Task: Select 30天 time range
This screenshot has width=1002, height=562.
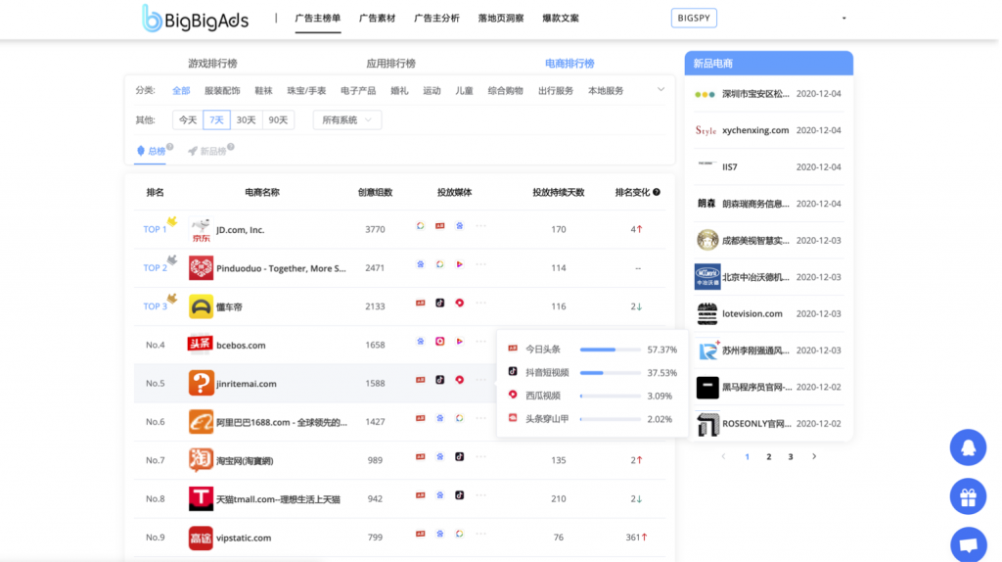Action: point(246,119)
